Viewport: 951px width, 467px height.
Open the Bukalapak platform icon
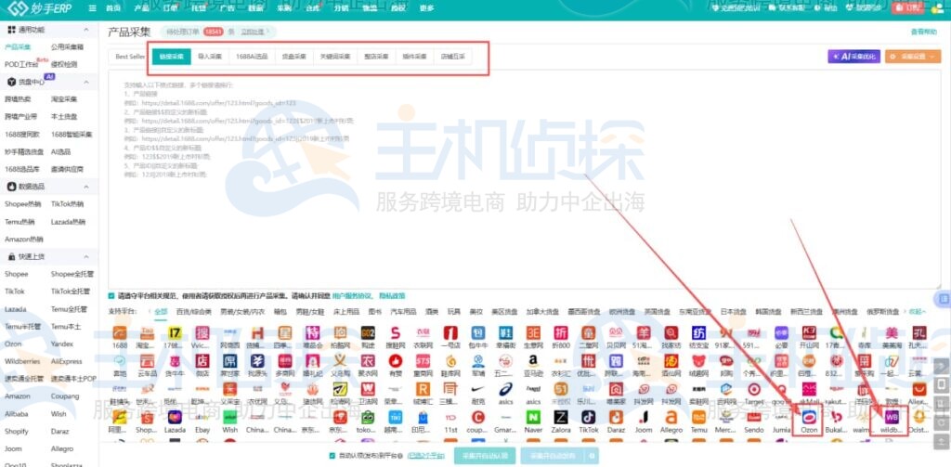[837, 417]
